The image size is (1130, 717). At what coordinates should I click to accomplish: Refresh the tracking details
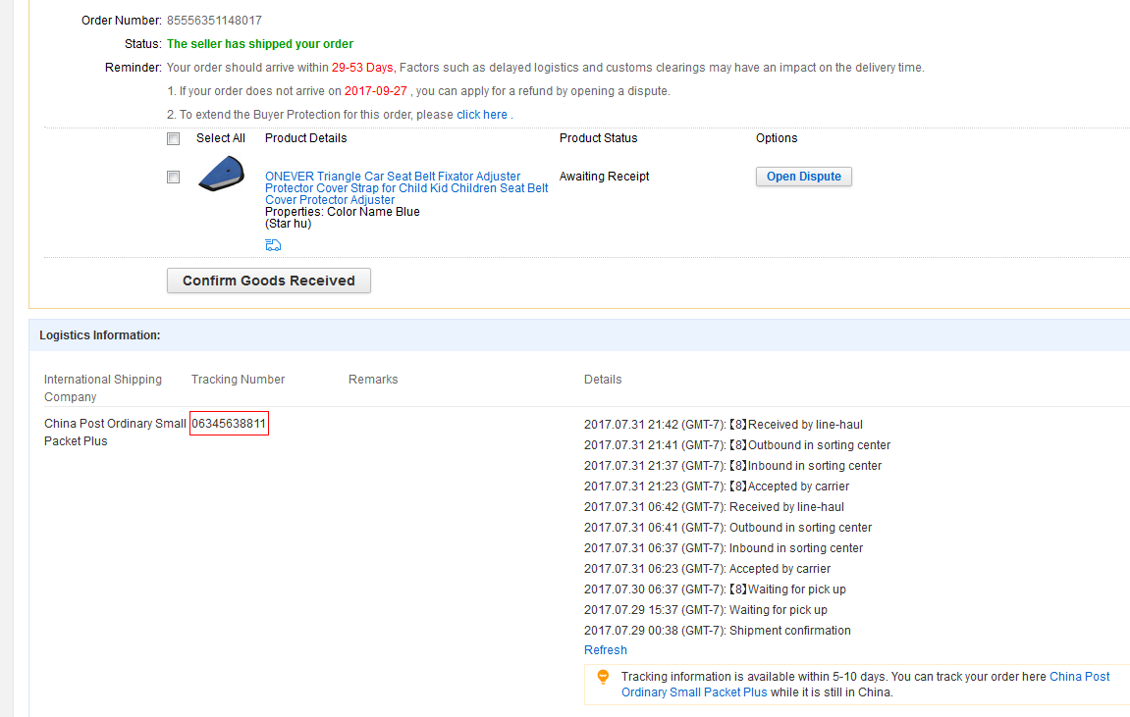[x=605, y=650]
